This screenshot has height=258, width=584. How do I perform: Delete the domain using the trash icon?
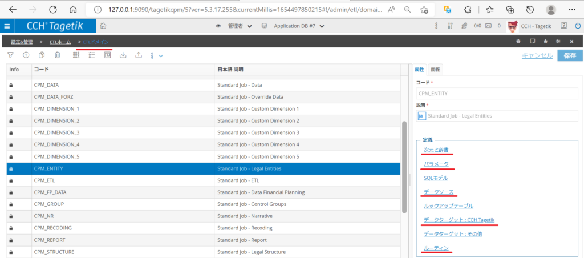(57, 55)
